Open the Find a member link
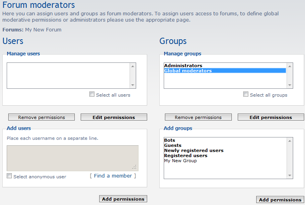The height and width of the screenshot is (205, 305). (x=113, y=176)
